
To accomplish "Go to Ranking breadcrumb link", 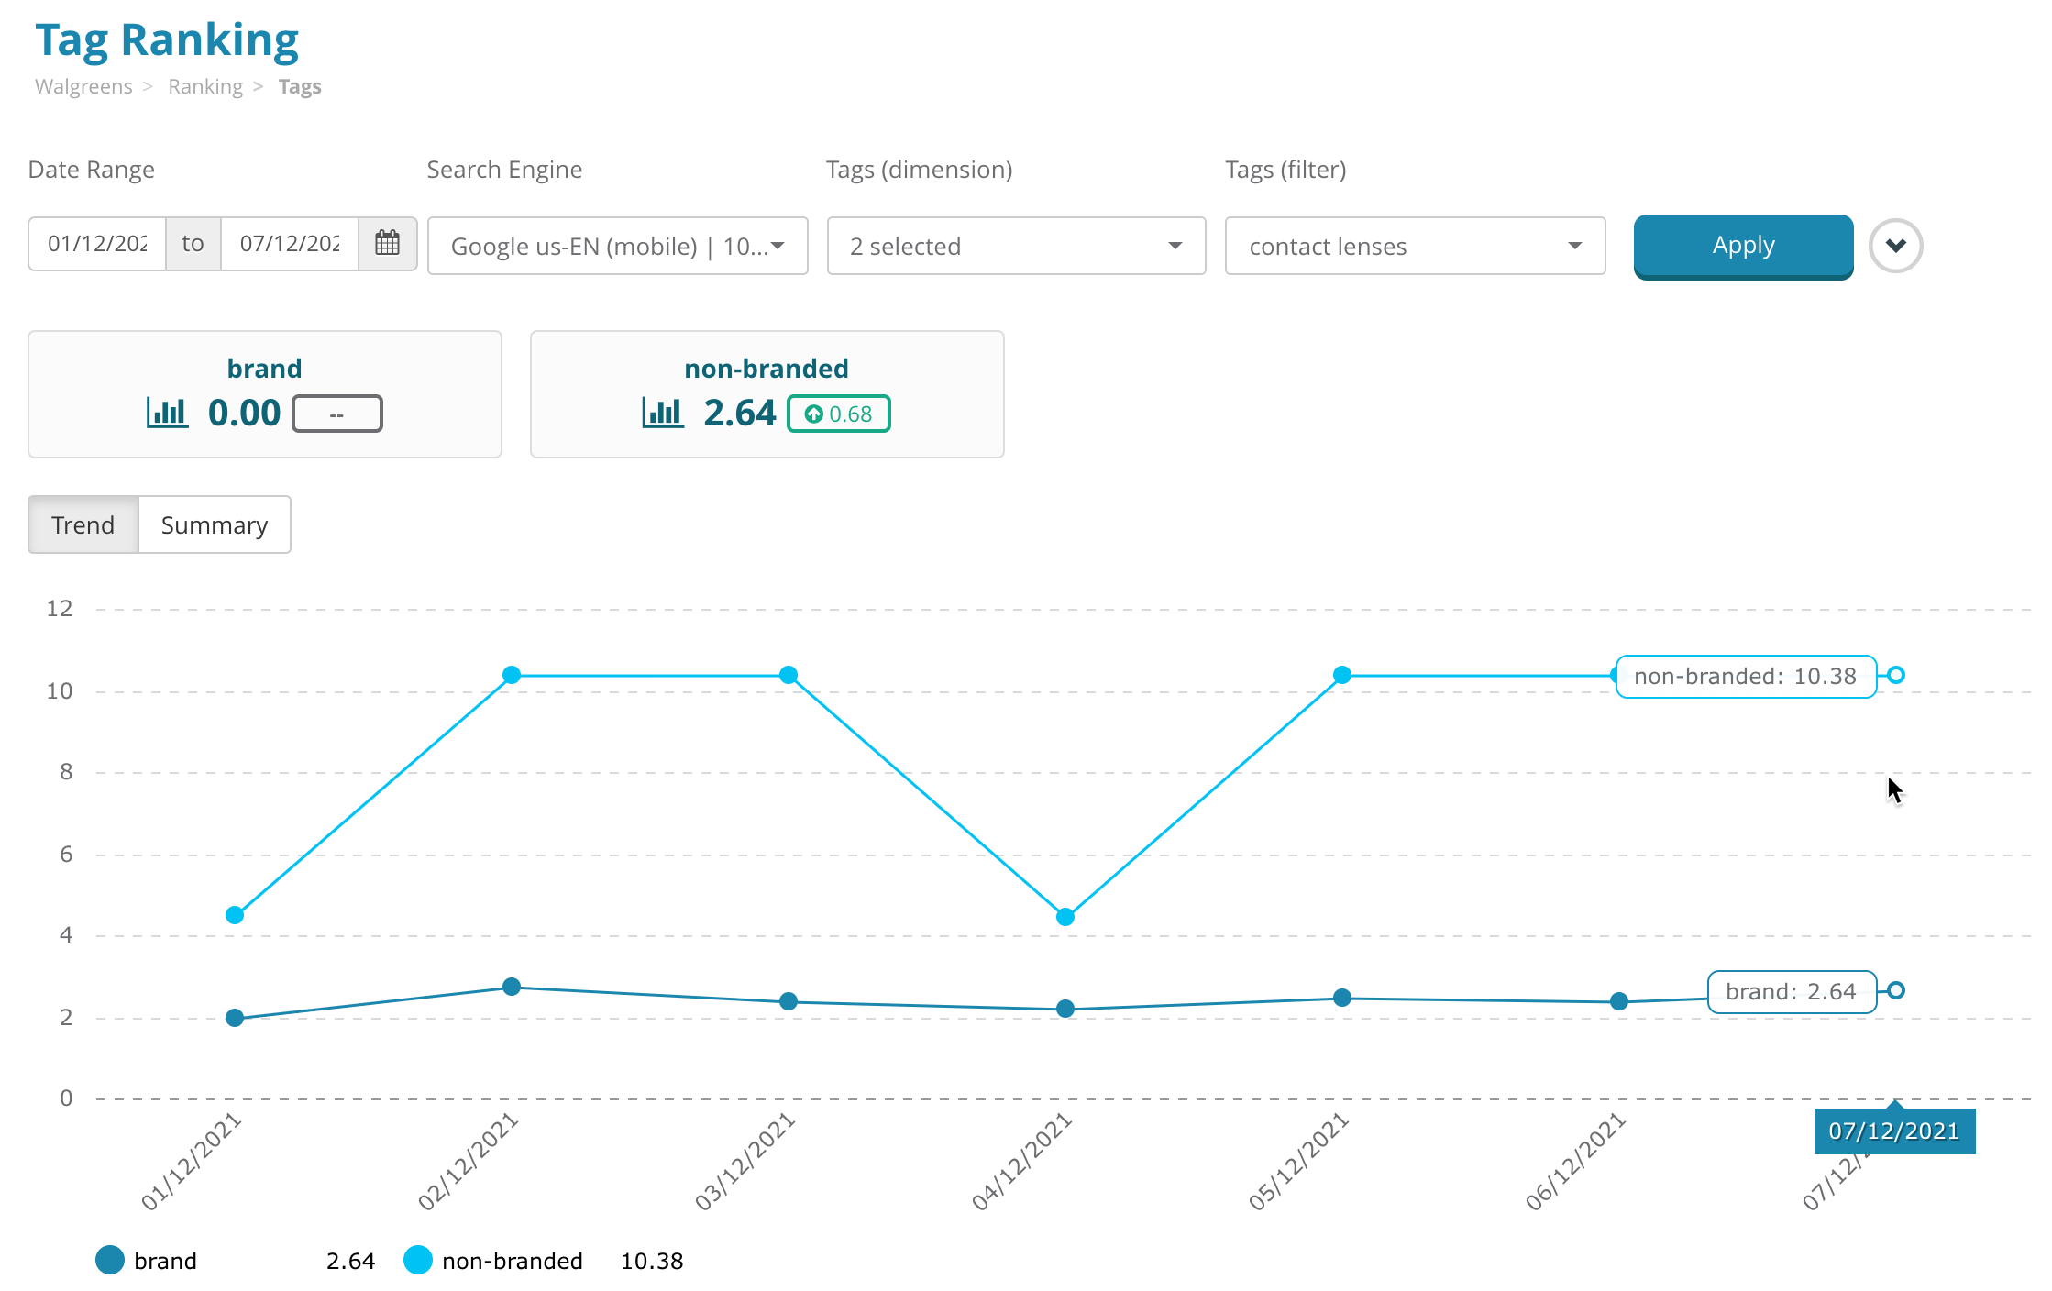I will pos(205,86).
